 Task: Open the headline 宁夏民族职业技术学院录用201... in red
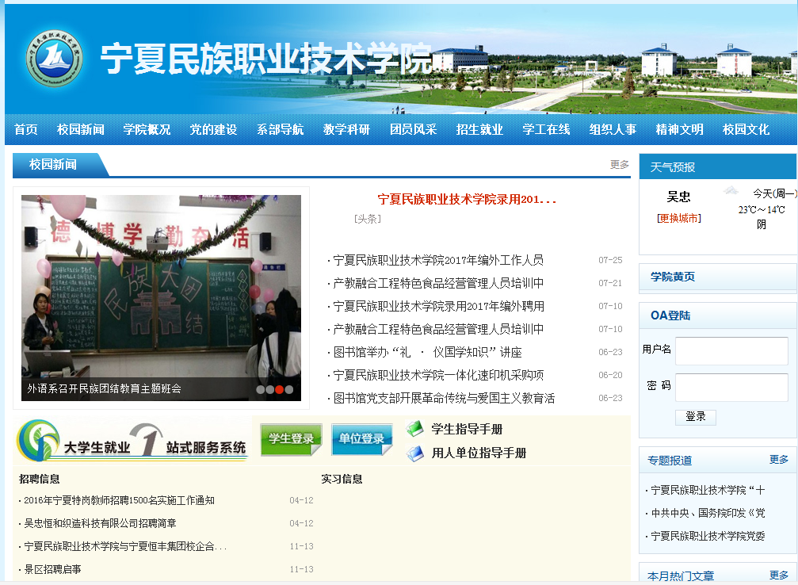pyautogui.click(x=467, y=200)
